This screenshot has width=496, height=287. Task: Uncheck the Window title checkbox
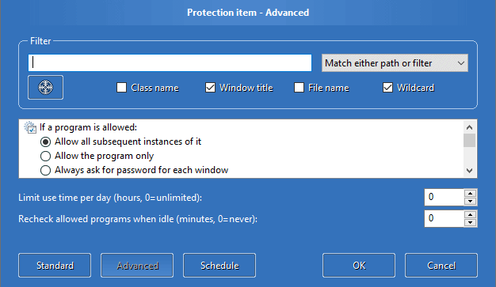210,88
